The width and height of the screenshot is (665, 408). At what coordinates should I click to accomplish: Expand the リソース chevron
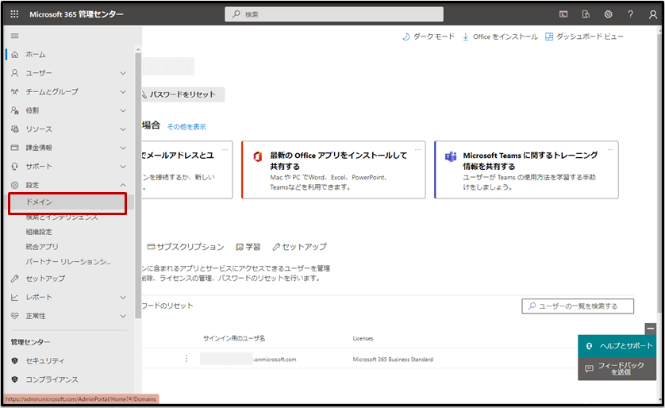click(123, 129)
